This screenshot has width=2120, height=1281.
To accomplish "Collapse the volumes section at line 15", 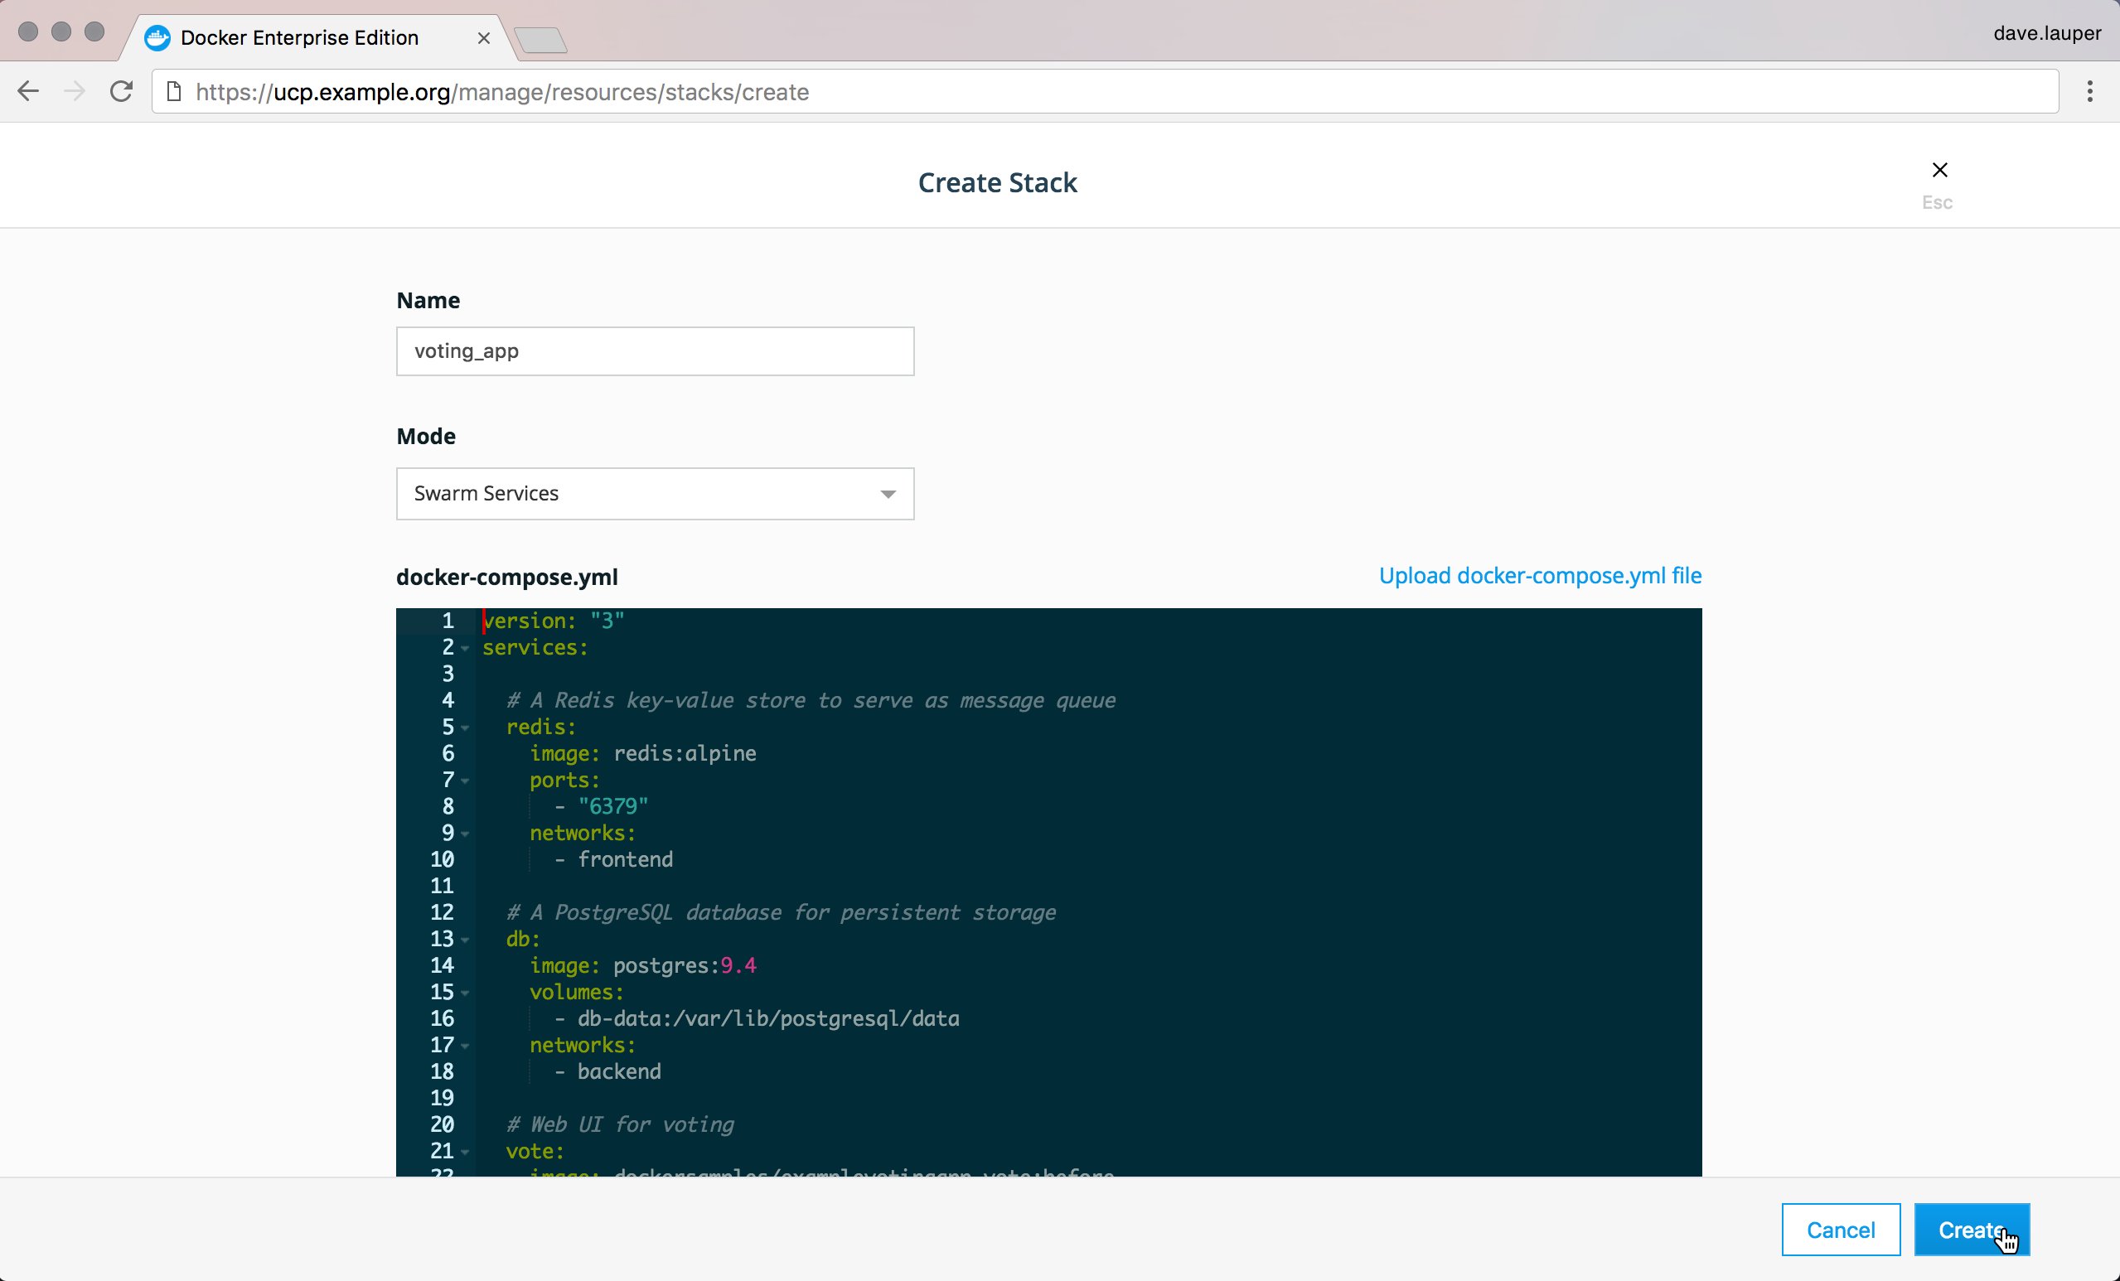I will 466,993.
